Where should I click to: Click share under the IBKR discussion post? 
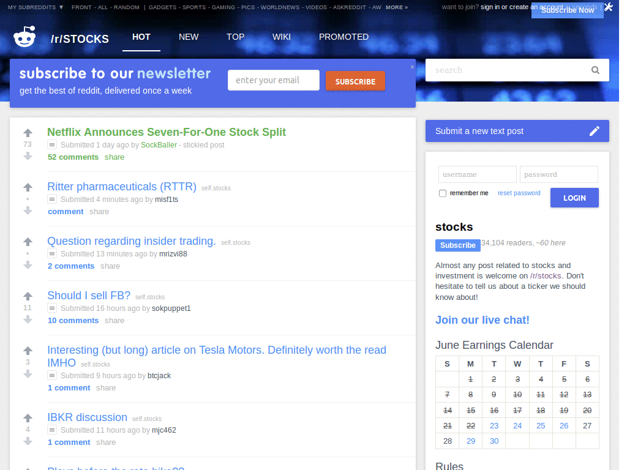click(106, 442)
